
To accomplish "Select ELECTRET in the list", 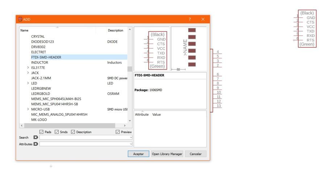I will click(38, 52).
